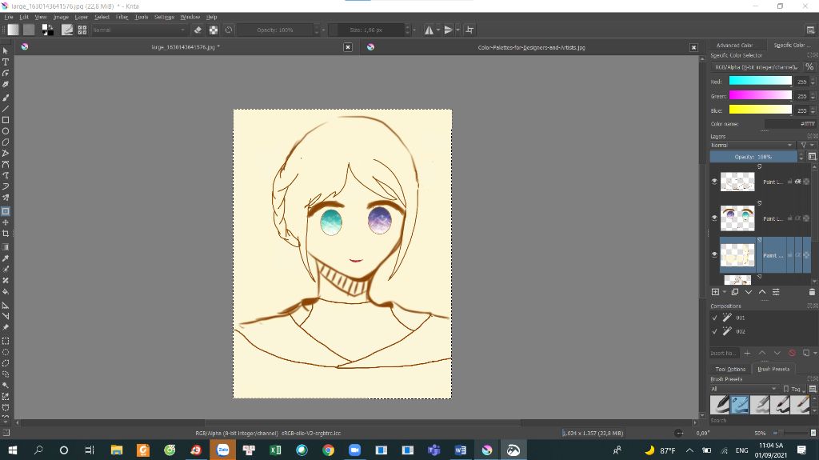Select the Polygon tool
This screenshot has height=460, width=819.
[x=6, y=142]
